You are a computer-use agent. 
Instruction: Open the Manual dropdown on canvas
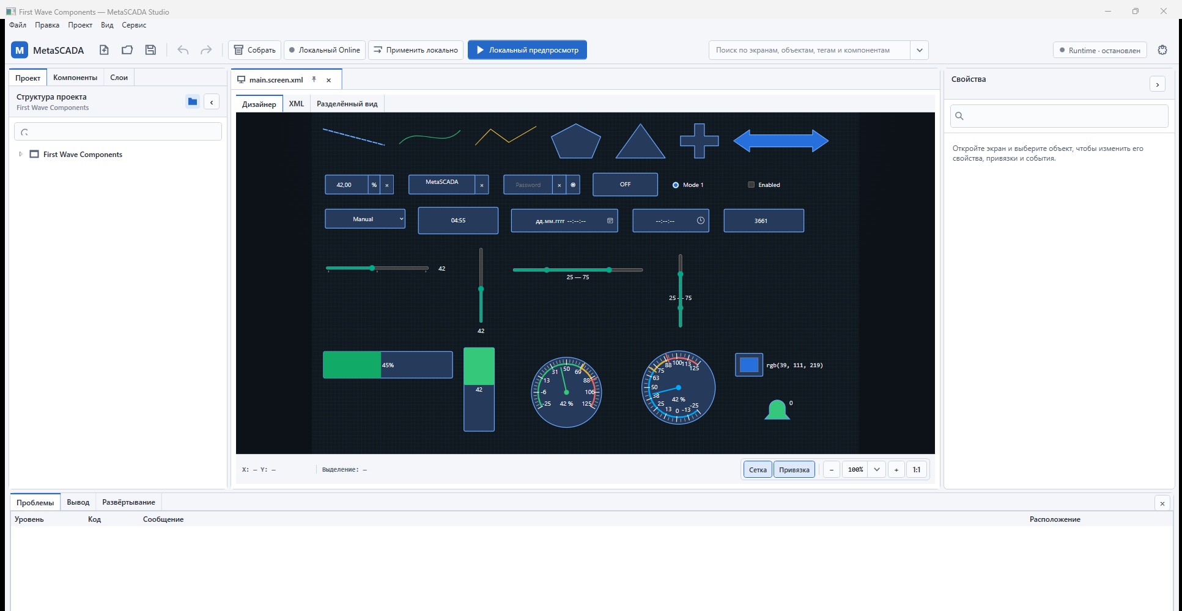(x=365, y=219)
